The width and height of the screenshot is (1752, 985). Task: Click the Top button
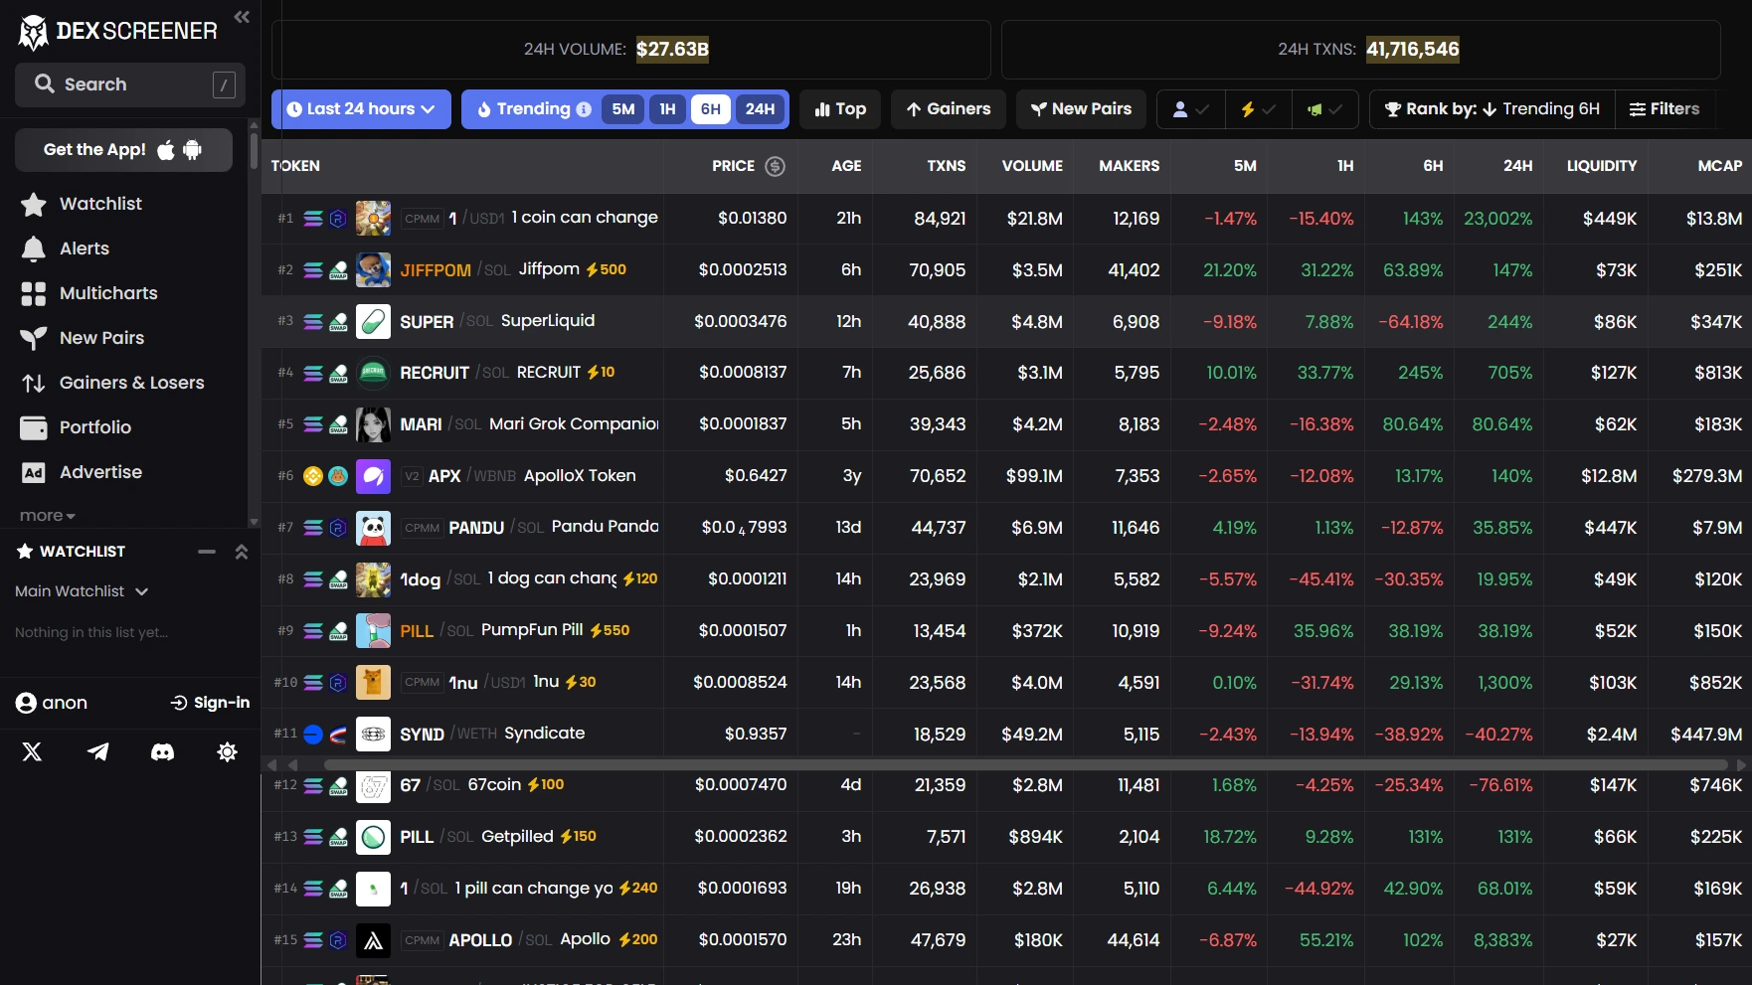[840, 109]
